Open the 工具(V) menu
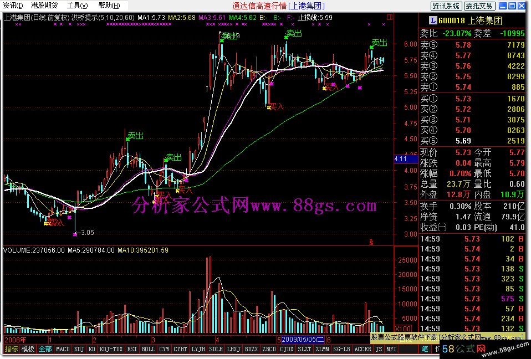The height and width of the screenshot is (359, 531). click(x=77, y=6)
